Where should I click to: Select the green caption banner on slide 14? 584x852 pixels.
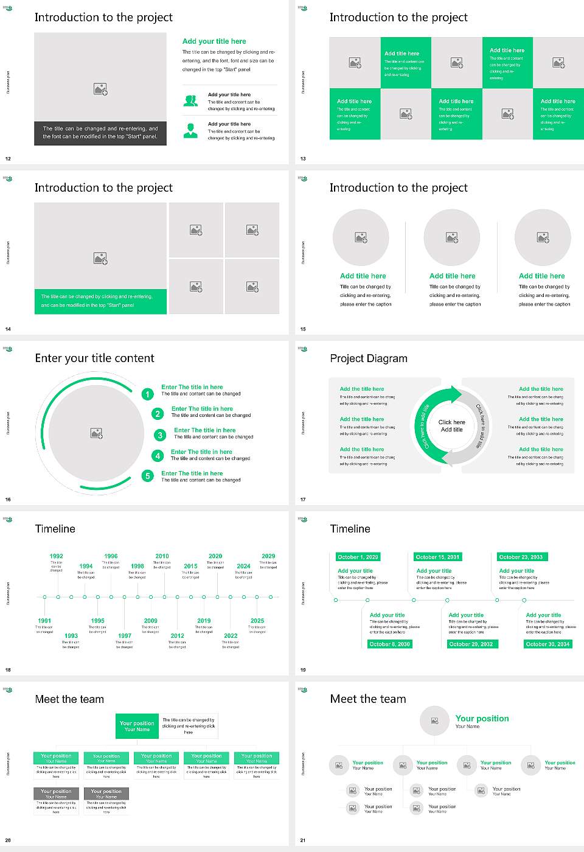[x=100, y=301]
